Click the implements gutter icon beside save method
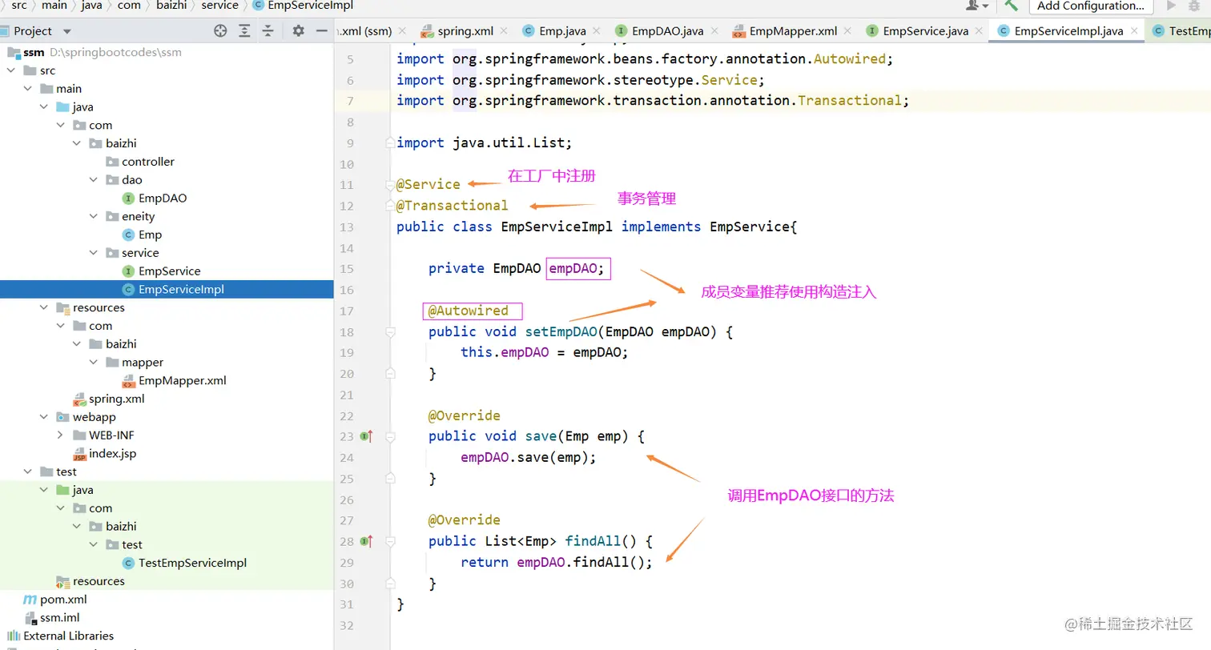 click(x=367, y=436)
